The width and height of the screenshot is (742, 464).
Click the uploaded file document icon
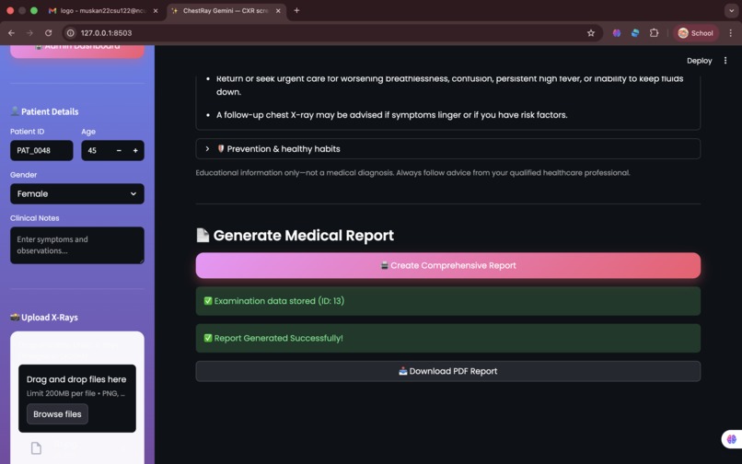click(x=36, y=448)
